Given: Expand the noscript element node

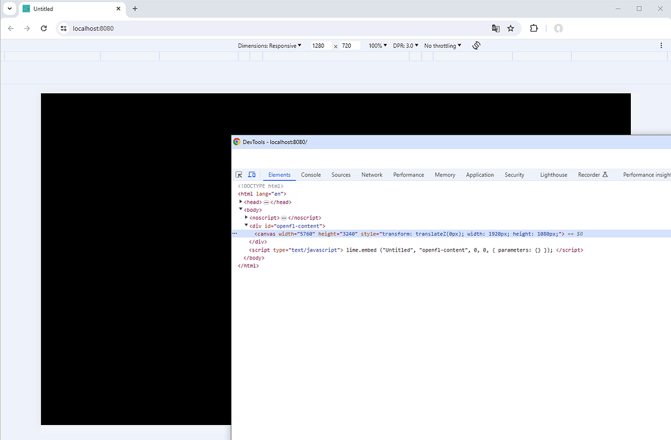Looking at the screenshot, I should pyautogui.click(x=246, y=217).
